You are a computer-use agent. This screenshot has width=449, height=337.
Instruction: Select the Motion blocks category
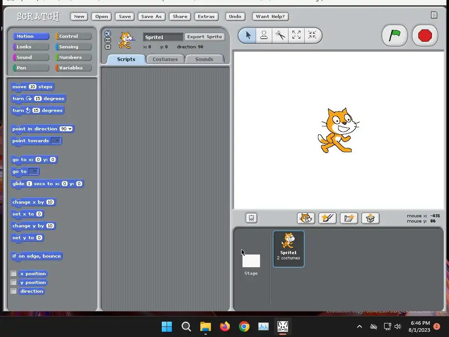click(x=31, y=36)
